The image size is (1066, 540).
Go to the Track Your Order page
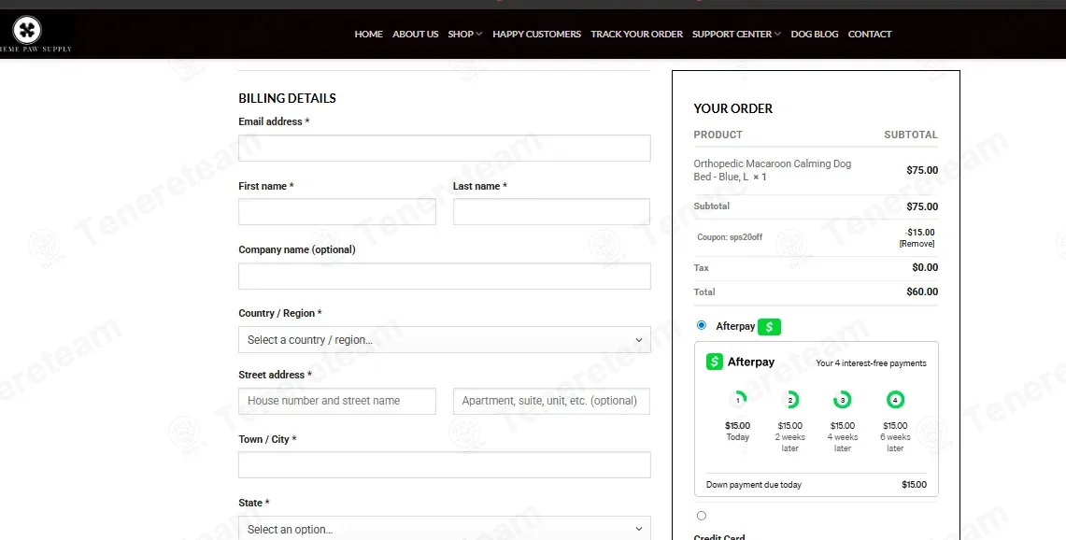636,34
